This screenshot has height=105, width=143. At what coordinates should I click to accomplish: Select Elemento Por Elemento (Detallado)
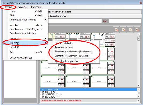click(x=72, y=56)
